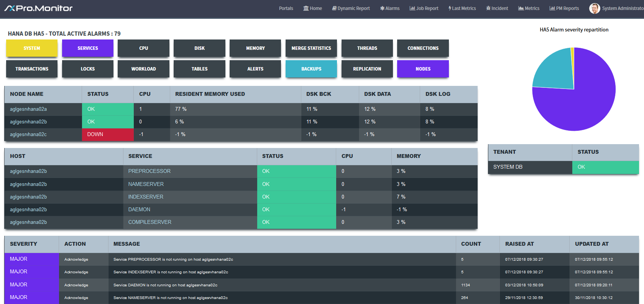Open PM Reports in the navbar
This screenshot has height=304, width=644.
(564, 8)
